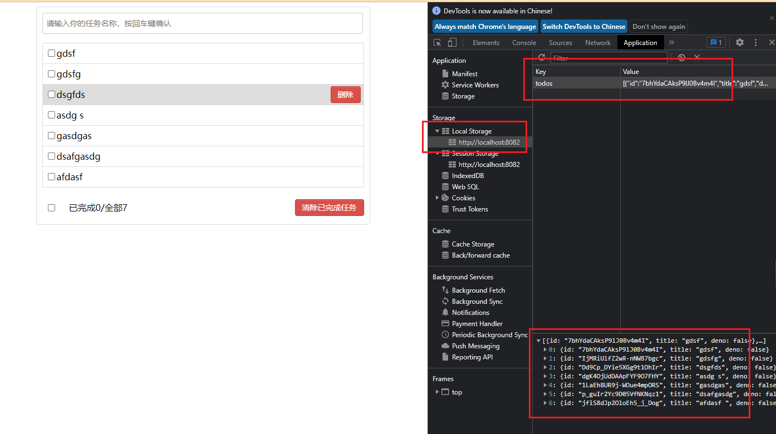The image size is (776, 434).
Task: Open the DevTools three-dot menu
Action: click(755, 42)
